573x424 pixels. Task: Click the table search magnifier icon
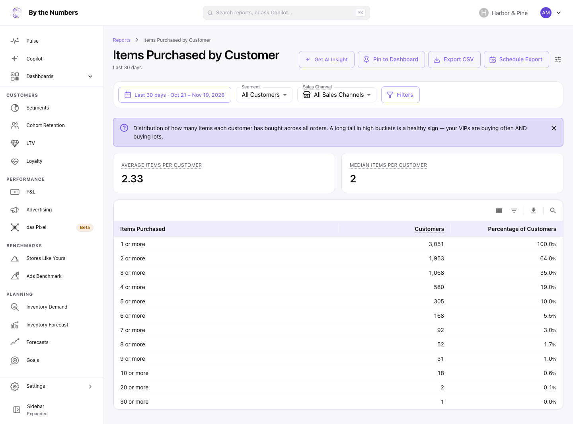pos(553,211)
